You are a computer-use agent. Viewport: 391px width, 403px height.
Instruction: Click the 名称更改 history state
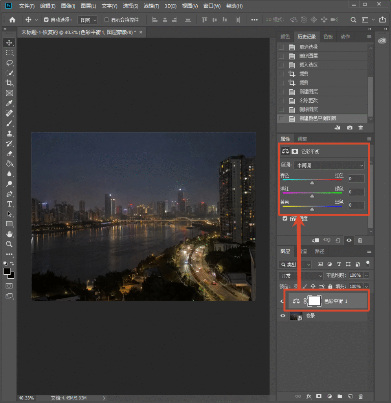point(322,100)
